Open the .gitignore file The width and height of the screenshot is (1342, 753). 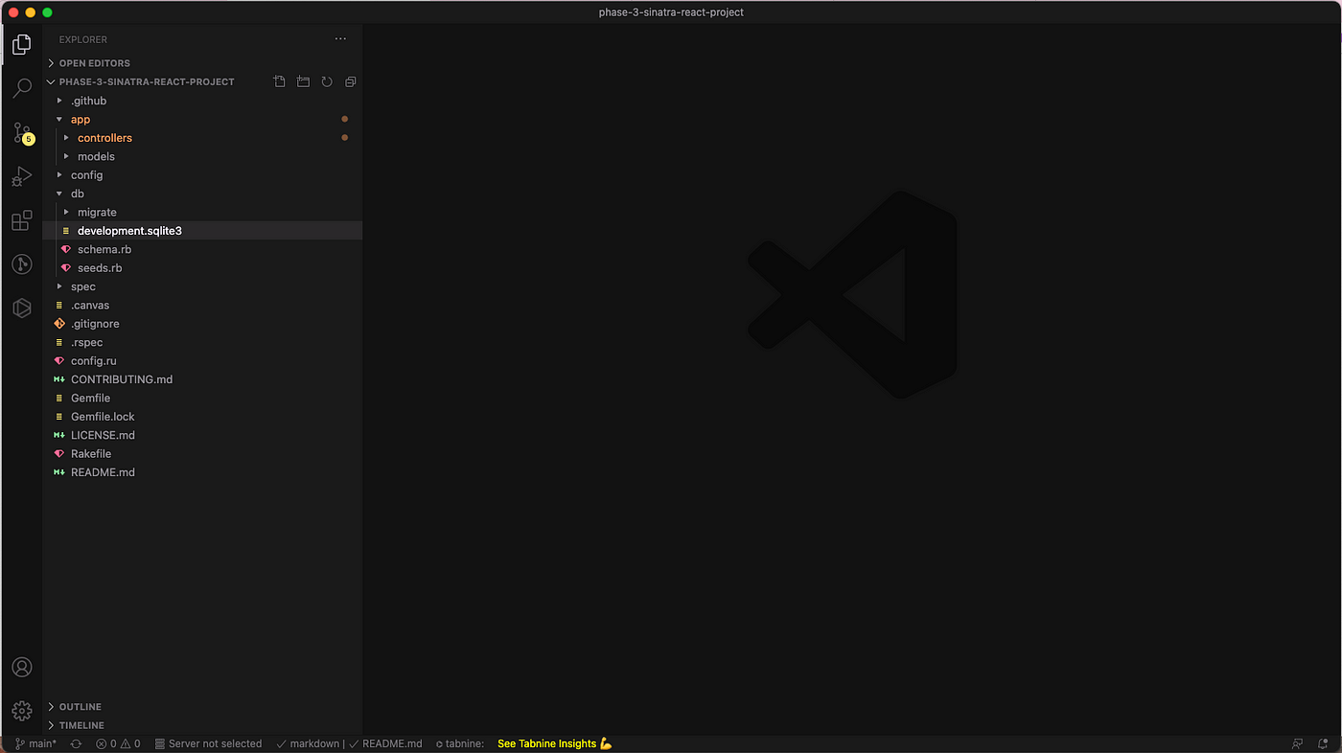[x=204, y=324]
